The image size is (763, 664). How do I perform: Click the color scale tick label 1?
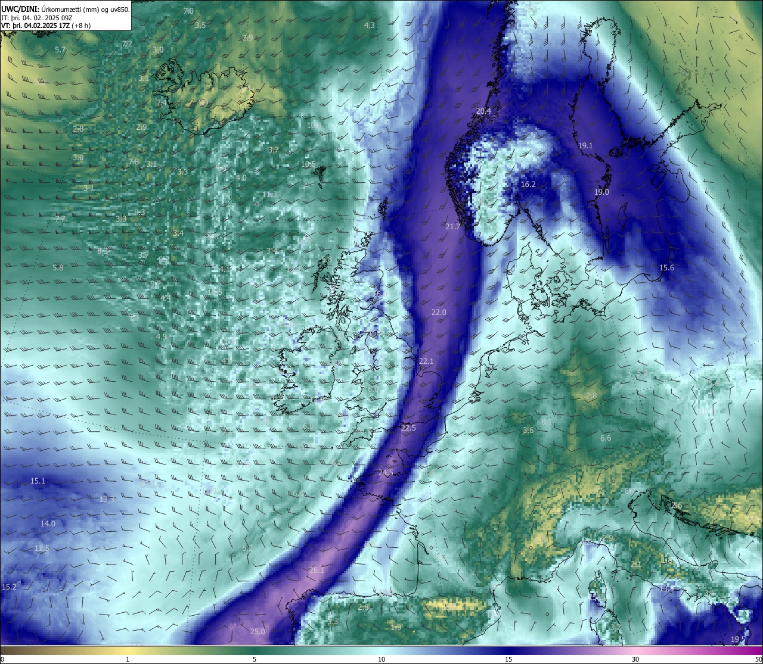pos(128,659)
